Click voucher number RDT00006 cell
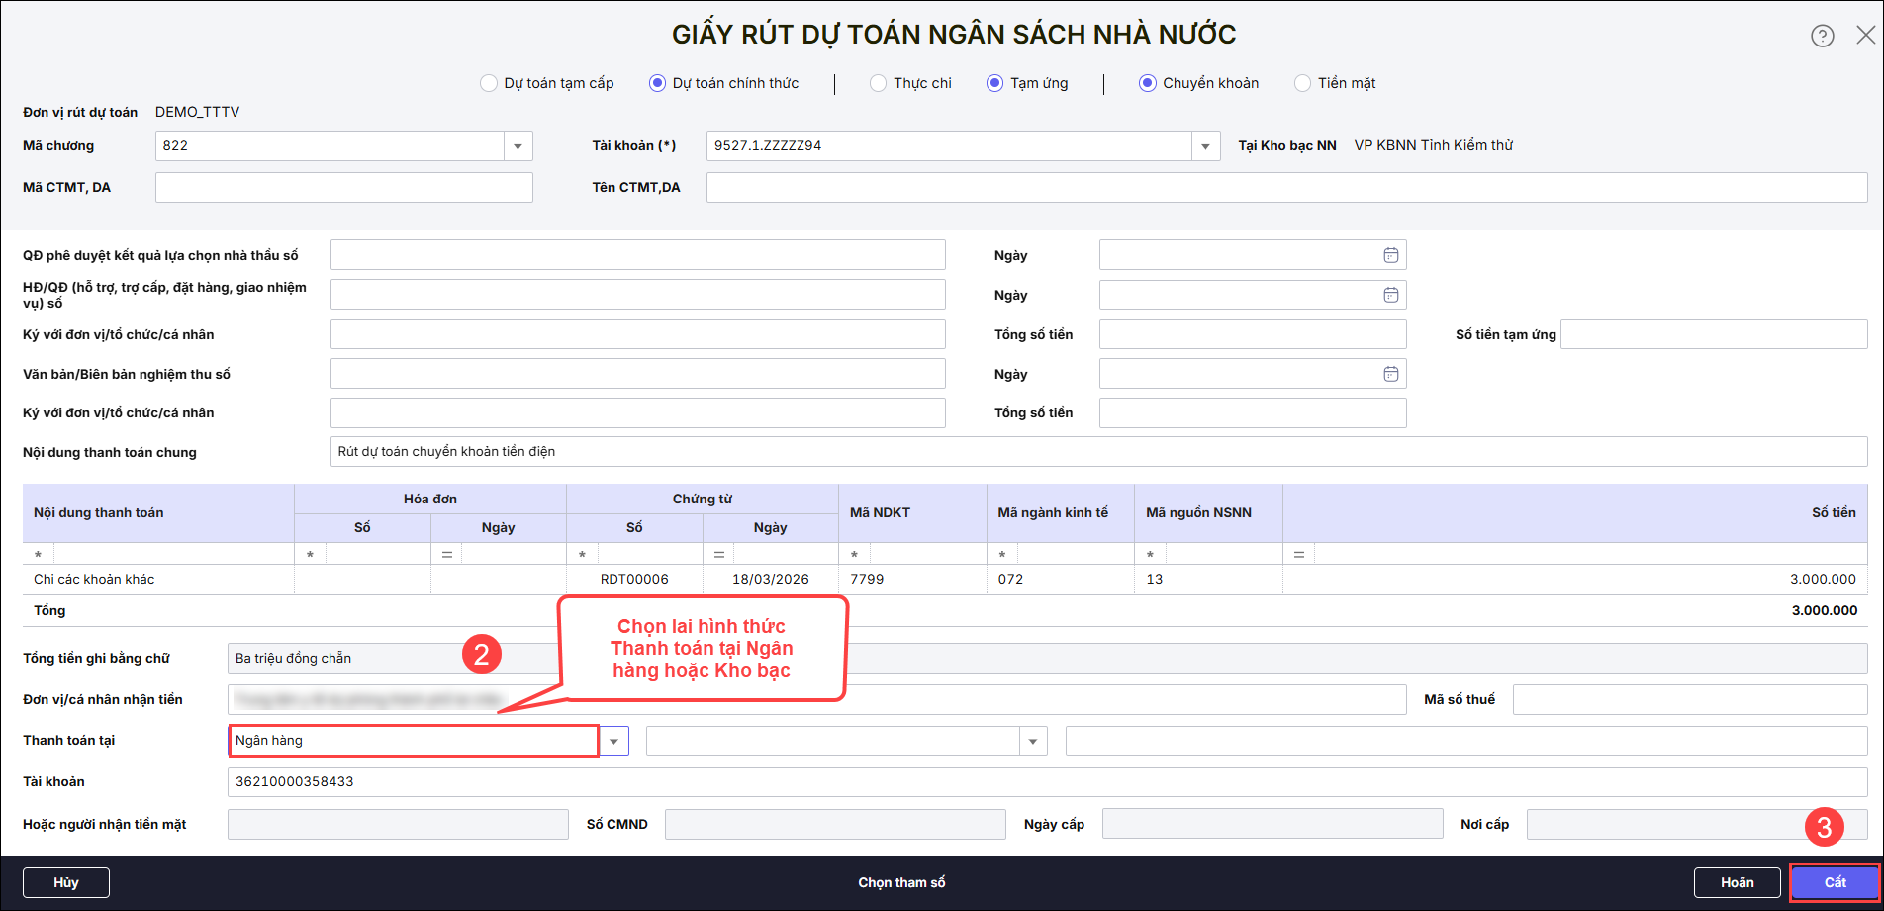 click(x=634, y=580)
